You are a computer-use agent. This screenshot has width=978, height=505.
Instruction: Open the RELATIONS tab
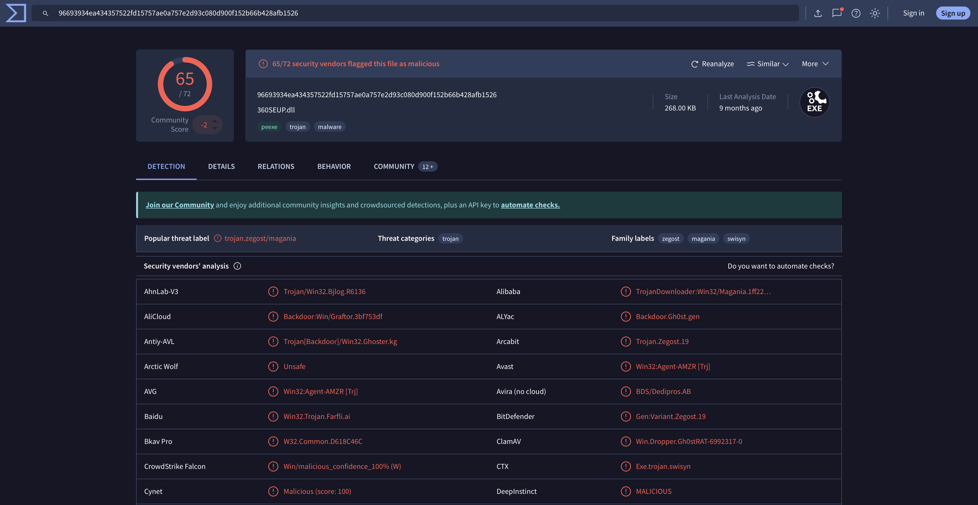point(276,166)
